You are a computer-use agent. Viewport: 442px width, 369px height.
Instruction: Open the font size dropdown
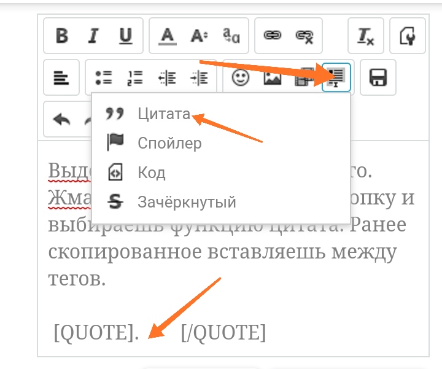coord(198,36)
